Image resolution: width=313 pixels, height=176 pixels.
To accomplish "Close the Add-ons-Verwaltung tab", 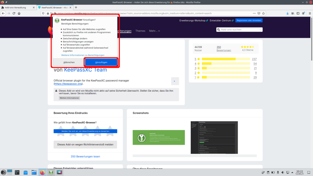I will 34,8.
